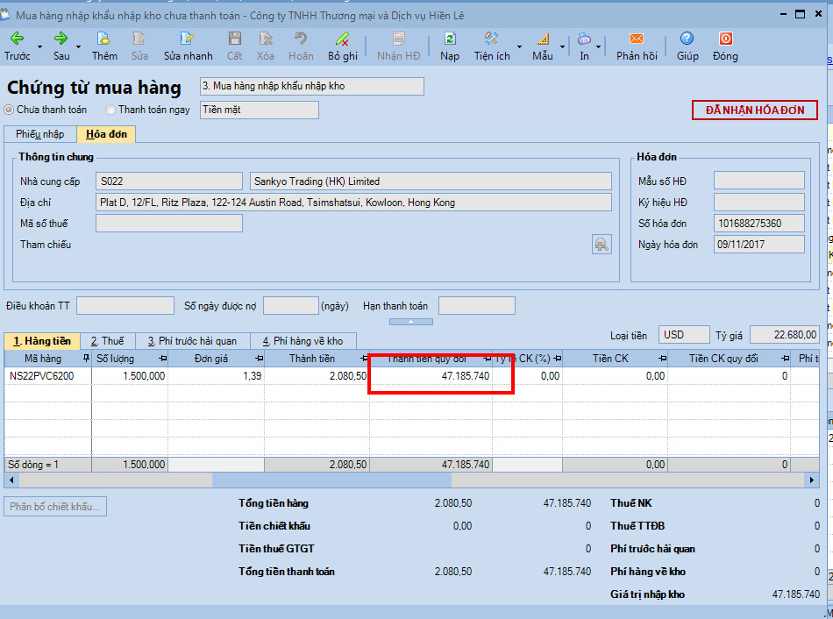Image resolution: width=833 pixels, height=619 pixels.
Task: Select the Chưa thanh toán radio option
Action: tap(9, 110)
